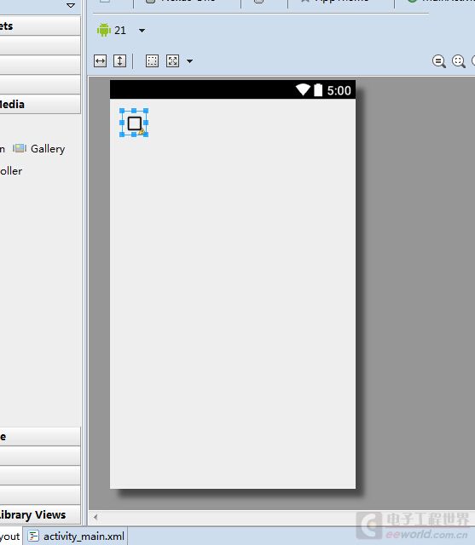
Task: Open the palette menu triangle at top-left
Action: 71,5
